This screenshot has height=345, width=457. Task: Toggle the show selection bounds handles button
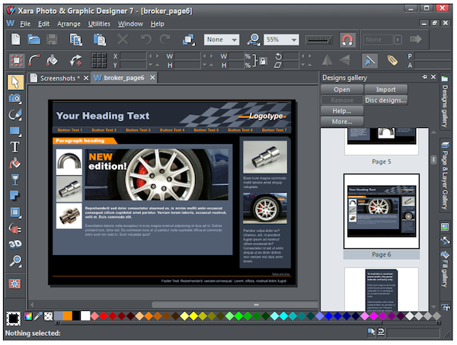[16, 61]
